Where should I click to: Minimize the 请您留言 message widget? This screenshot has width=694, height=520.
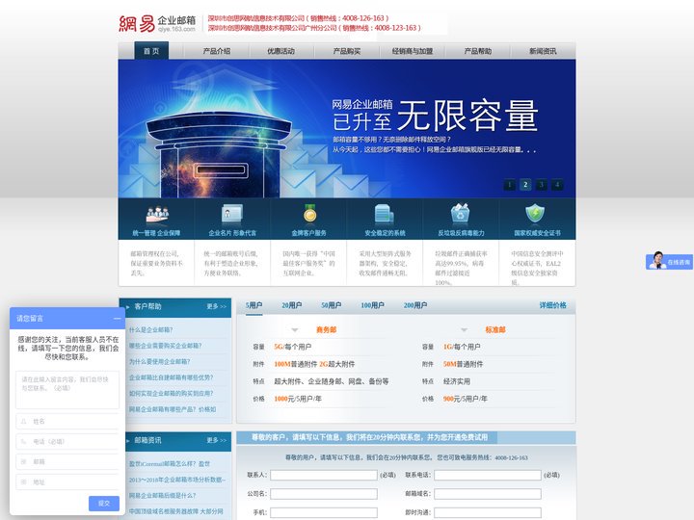[117, 319]
